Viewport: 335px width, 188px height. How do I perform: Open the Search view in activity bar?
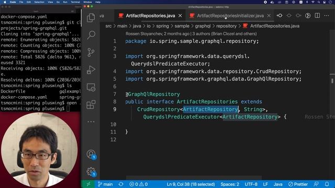point(91,35)
